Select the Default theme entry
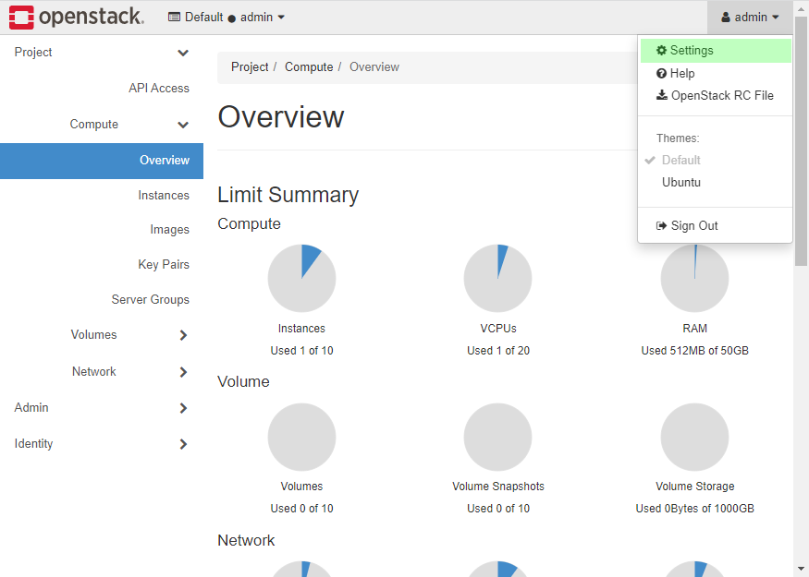Screen dimensions: 809x577 pyautogui.click(x=716, y=161)
